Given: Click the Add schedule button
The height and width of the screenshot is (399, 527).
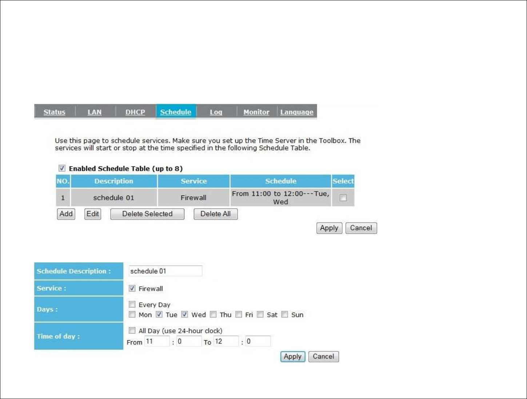Looking at the screenshot, I should point(66,214).
